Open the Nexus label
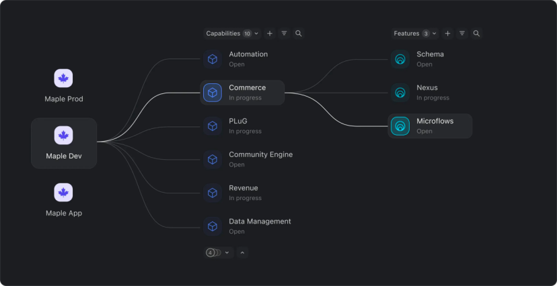This screenshot has height=286, width=557. pyautogui.click(x=427, y=87)
